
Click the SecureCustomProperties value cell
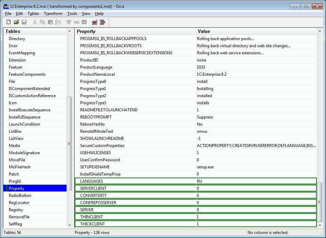tap(256, 146)
